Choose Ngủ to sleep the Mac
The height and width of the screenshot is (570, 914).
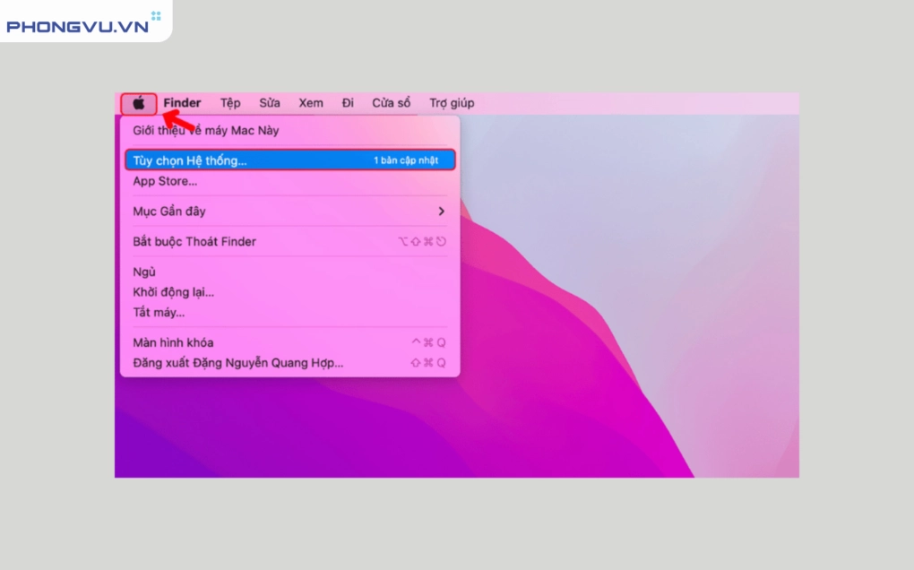[x=145, y=272]
